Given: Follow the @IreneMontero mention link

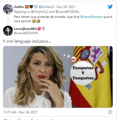Looking at the screenshot, I should tap(92, 17).
